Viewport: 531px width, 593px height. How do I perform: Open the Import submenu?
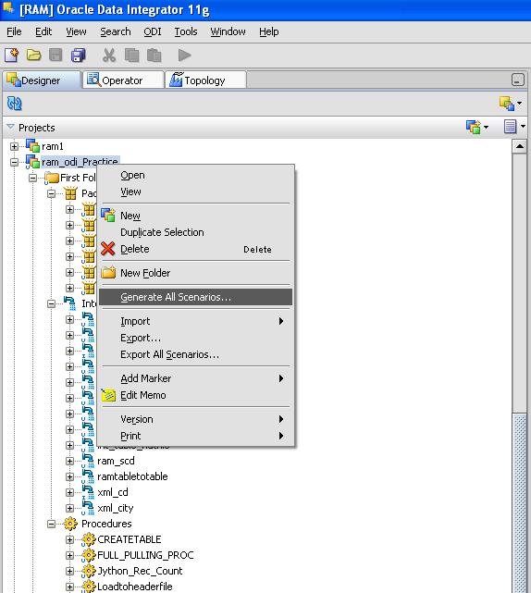pyautogui.click(x=195, y=321)
